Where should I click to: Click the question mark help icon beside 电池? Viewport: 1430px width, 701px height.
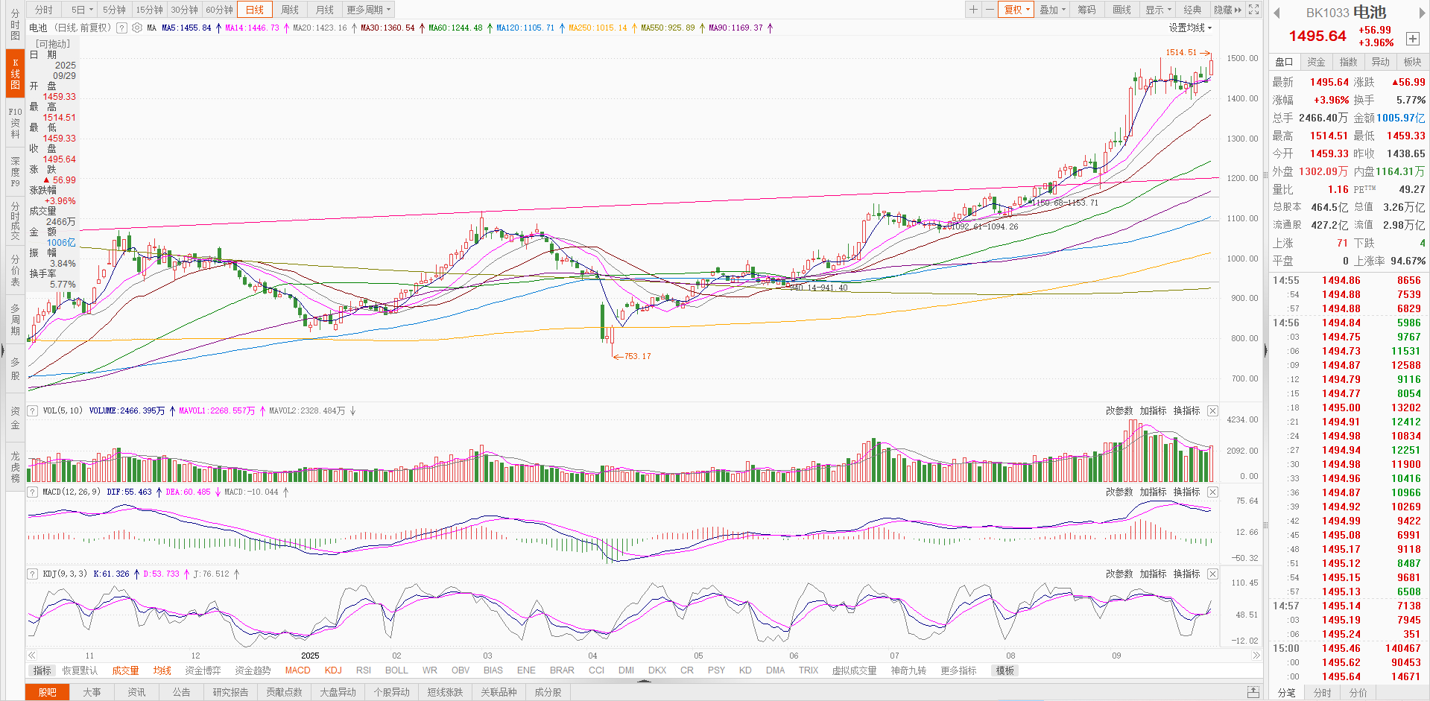click(121, 28)
